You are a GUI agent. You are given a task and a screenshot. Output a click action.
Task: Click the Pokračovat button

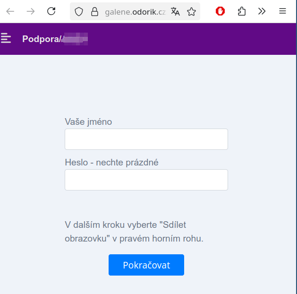[x=146, y=265]
